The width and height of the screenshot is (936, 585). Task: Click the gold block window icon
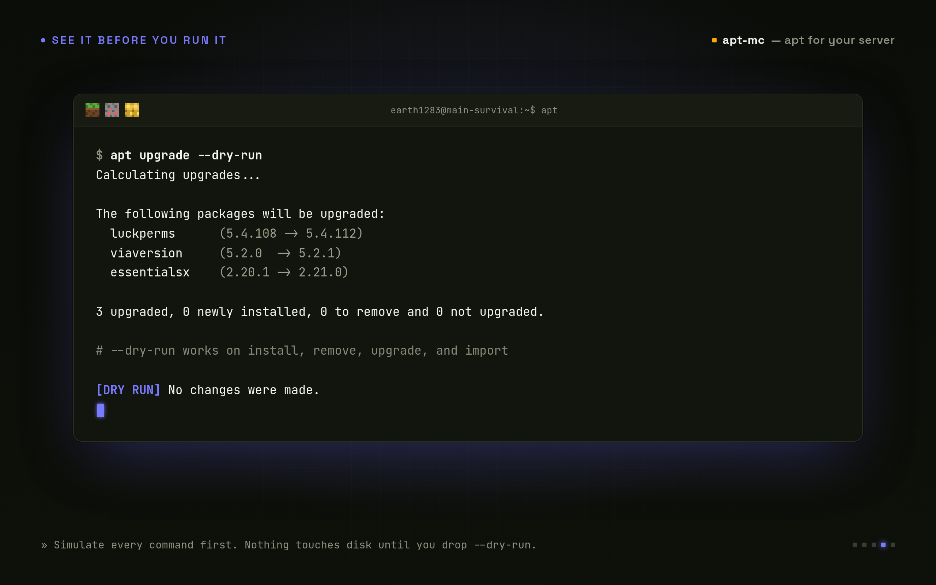pos(132,110)
